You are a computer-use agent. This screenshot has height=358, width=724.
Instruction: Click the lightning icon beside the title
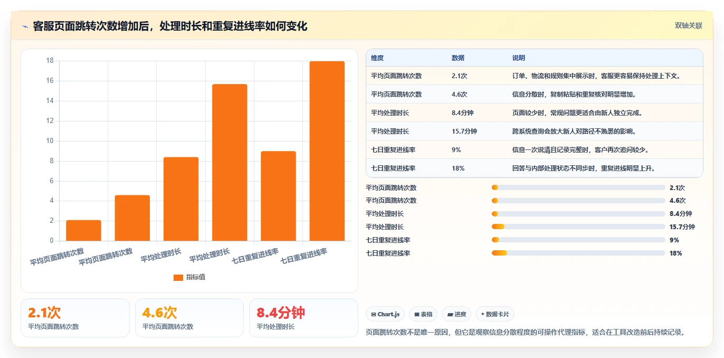[x=25, y=26]
